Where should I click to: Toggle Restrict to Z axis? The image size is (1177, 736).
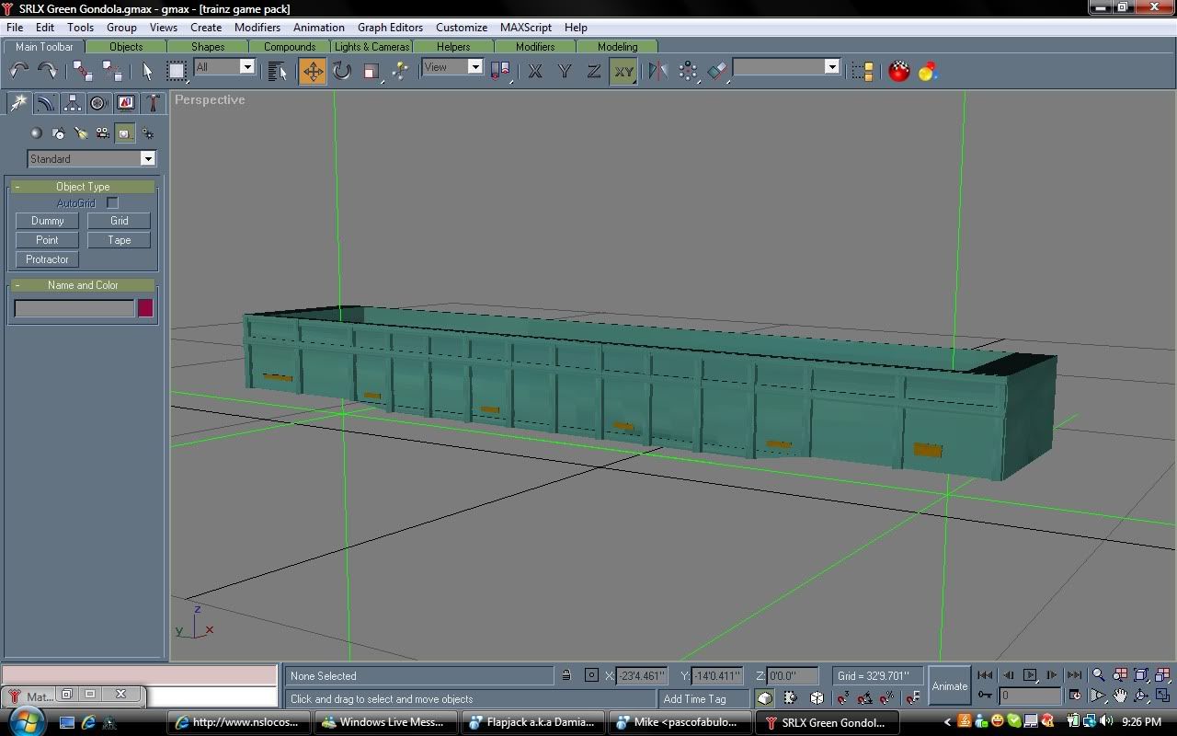(594, 71)
